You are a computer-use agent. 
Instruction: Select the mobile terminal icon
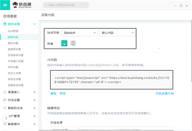click(73, 44)
